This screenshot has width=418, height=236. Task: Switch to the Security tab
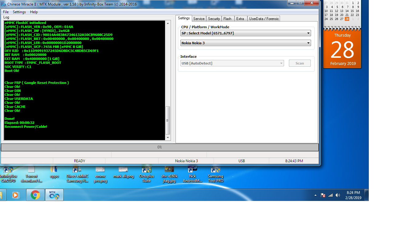pyautogui.click(x=214, y=19)
